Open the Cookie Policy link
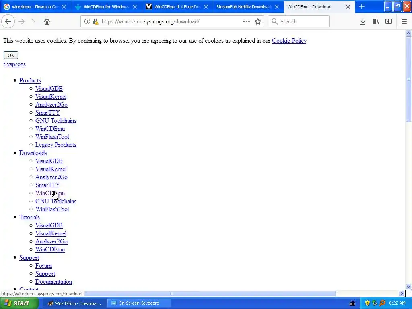412x309 pixels. coord(289,41)
